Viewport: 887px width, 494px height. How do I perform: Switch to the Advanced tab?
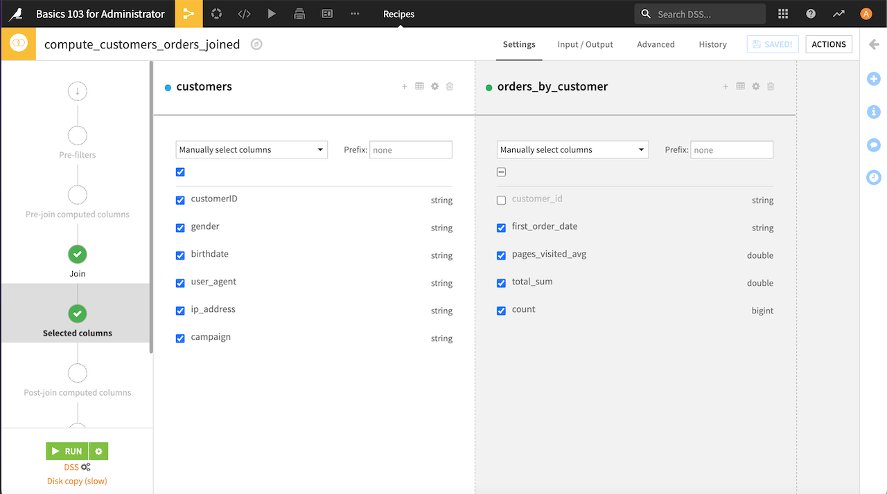[x=655, y=44]
